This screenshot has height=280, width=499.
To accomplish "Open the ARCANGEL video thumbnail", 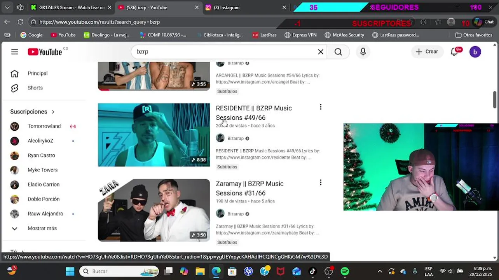I will pos(154,76).
